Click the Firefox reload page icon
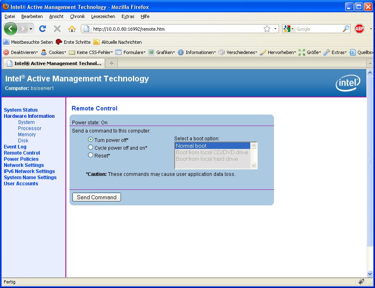Screen dimensions: 375x288 click(x=43, y=29)
